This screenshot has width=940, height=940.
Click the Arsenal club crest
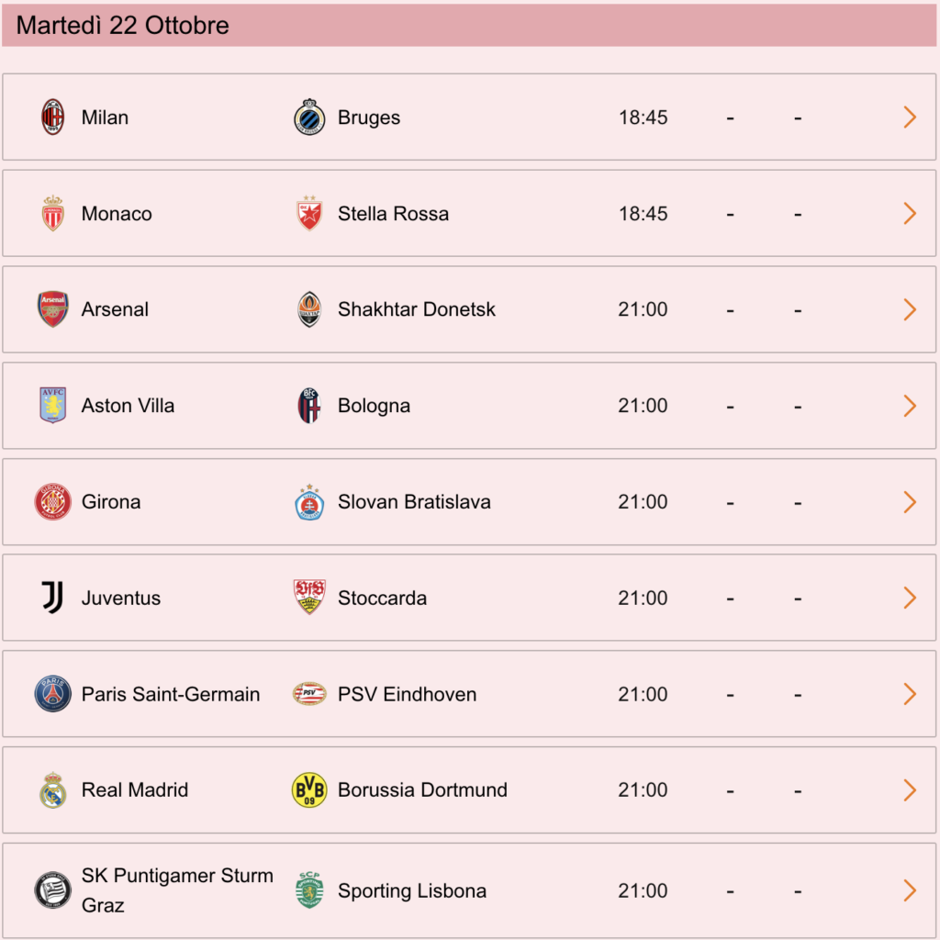click(x=52, y=309)
